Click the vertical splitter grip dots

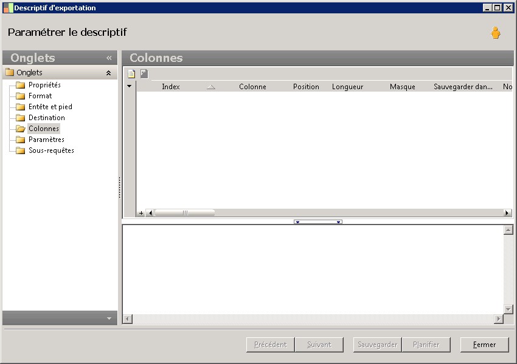120,187
